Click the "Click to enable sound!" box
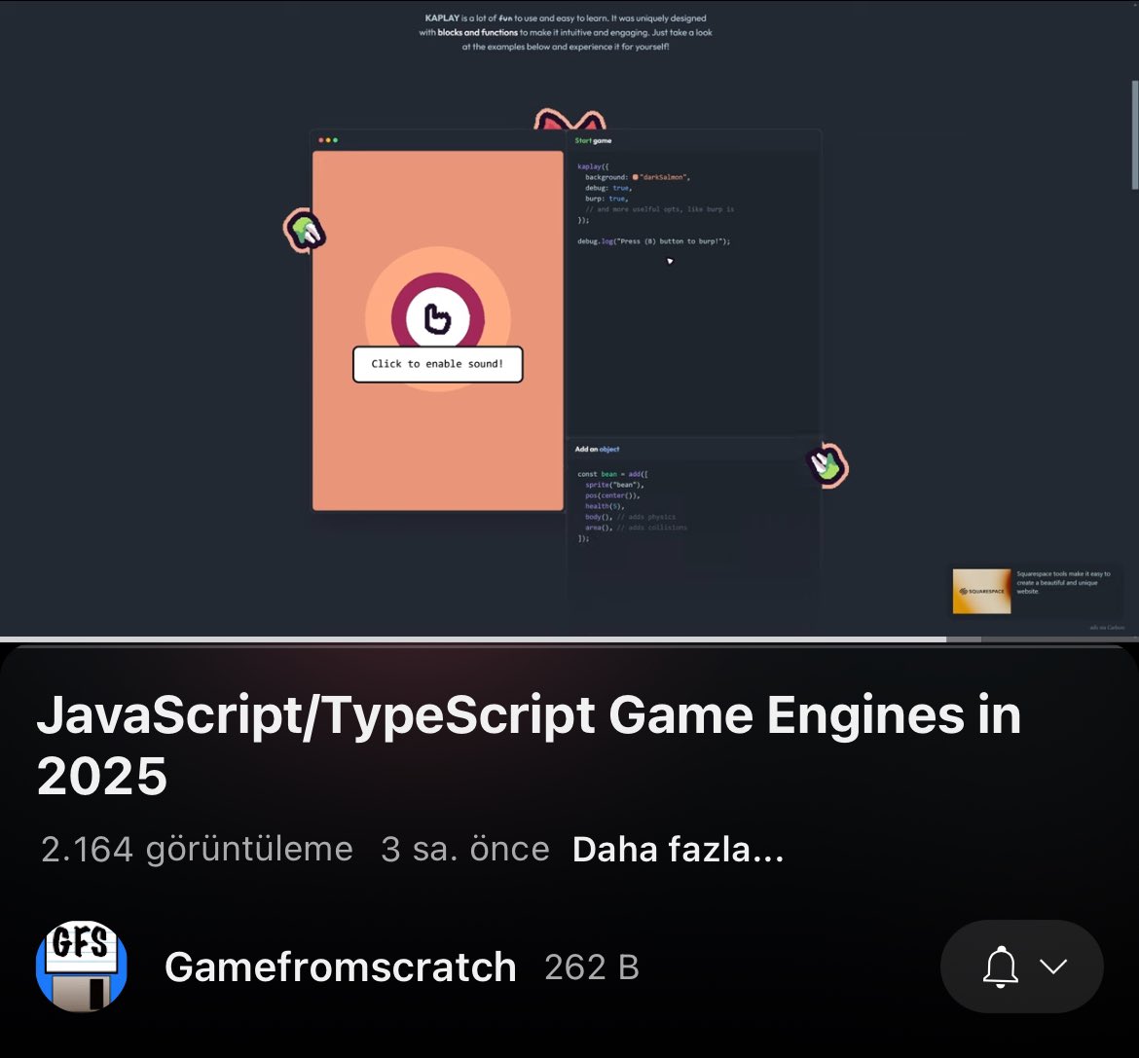 (x=437, y=364)
